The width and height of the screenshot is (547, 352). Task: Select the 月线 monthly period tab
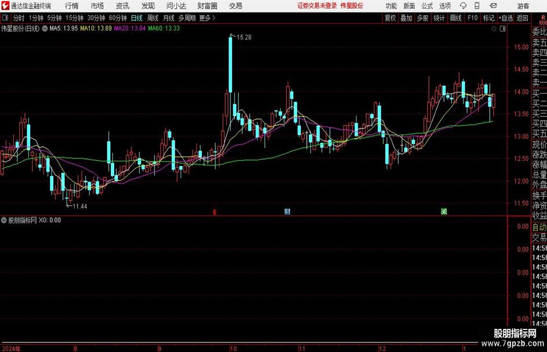(x=168, y=18)
